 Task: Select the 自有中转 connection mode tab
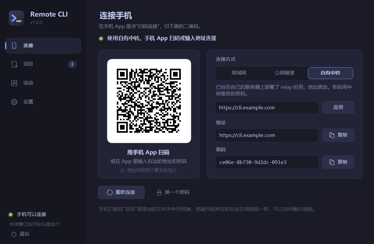click(x=330, y=73)
